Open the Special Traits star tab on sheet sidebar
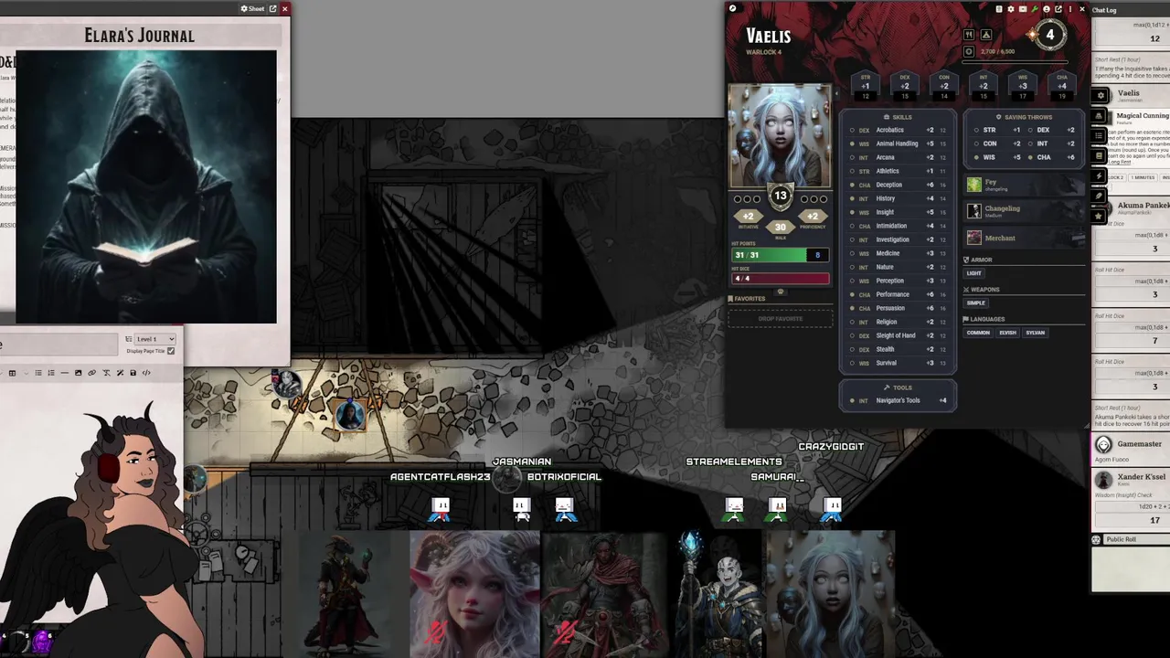Image resolution: width=1170 pixels, height=658 pixels. [1100, 216]
